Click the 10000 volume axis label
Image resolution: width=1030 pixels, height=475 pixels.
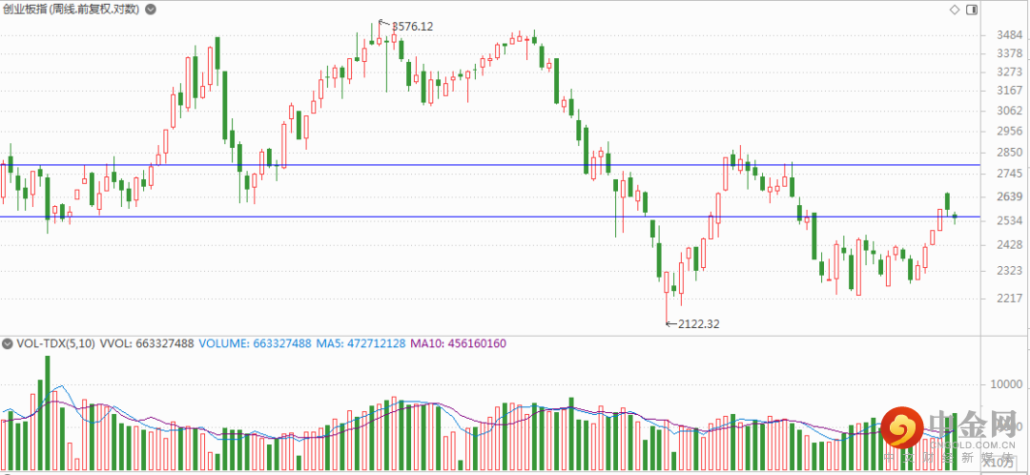point(1007,385)
